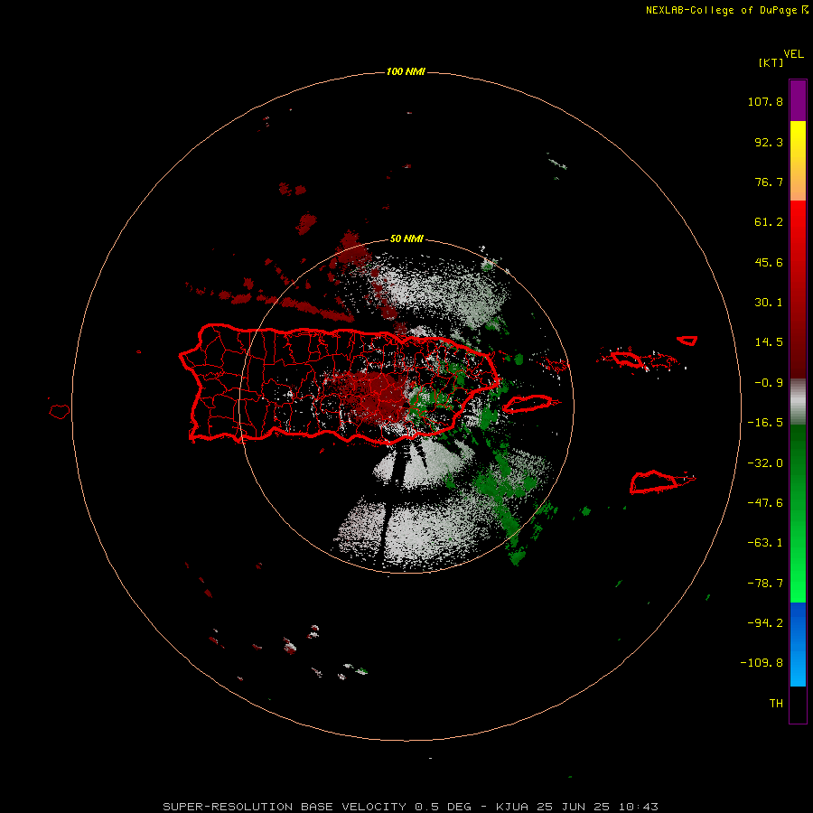Pick the black TH color bar segment
This screenshot has width=813, height=813.
[798, 704]
